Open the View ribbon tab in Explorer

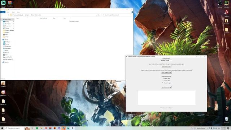point(18,12)
